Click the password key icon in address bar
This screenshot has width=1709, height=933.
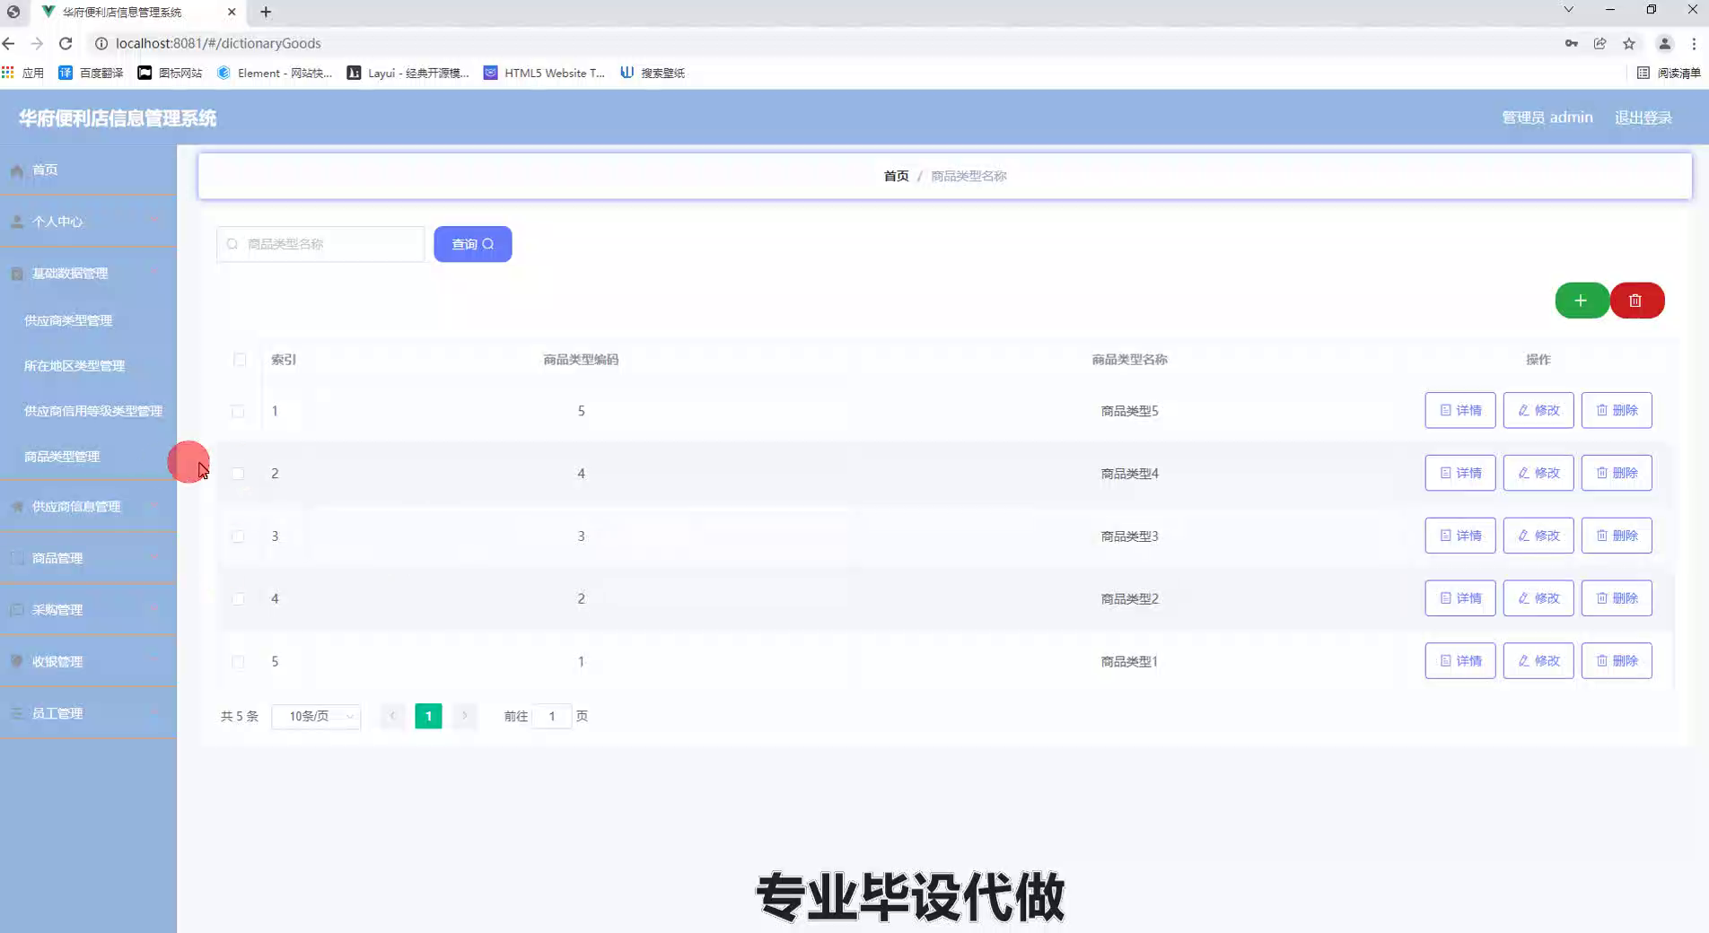click(x=1572, y=43)
